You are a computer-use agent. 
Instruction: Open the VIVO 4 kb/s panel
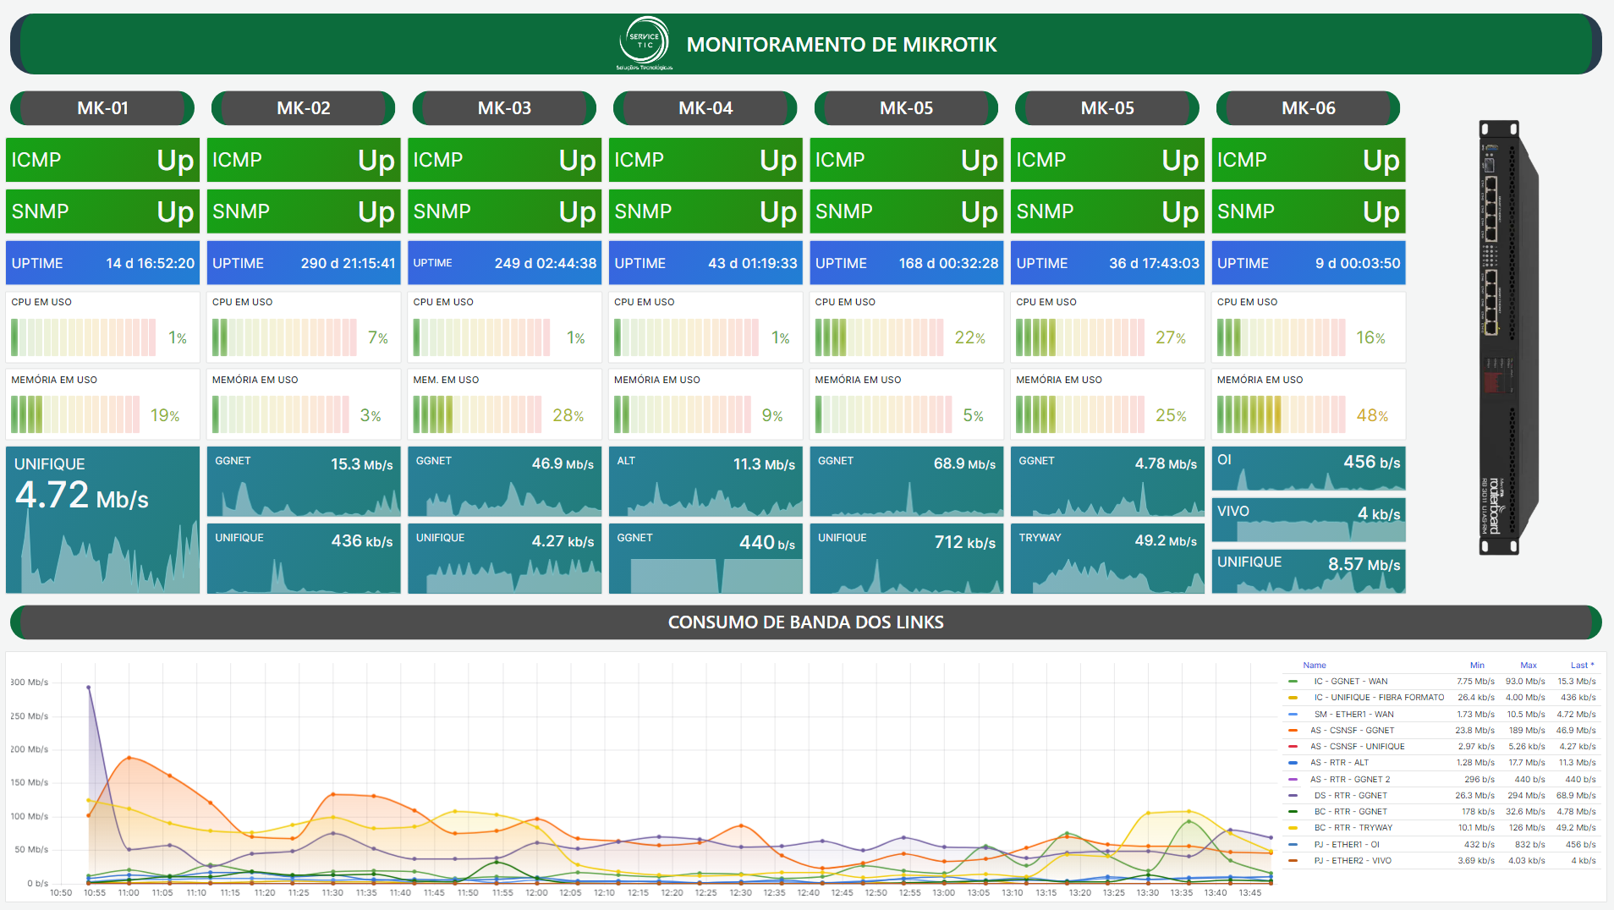pyautogui.click(x=1309, y=519)
